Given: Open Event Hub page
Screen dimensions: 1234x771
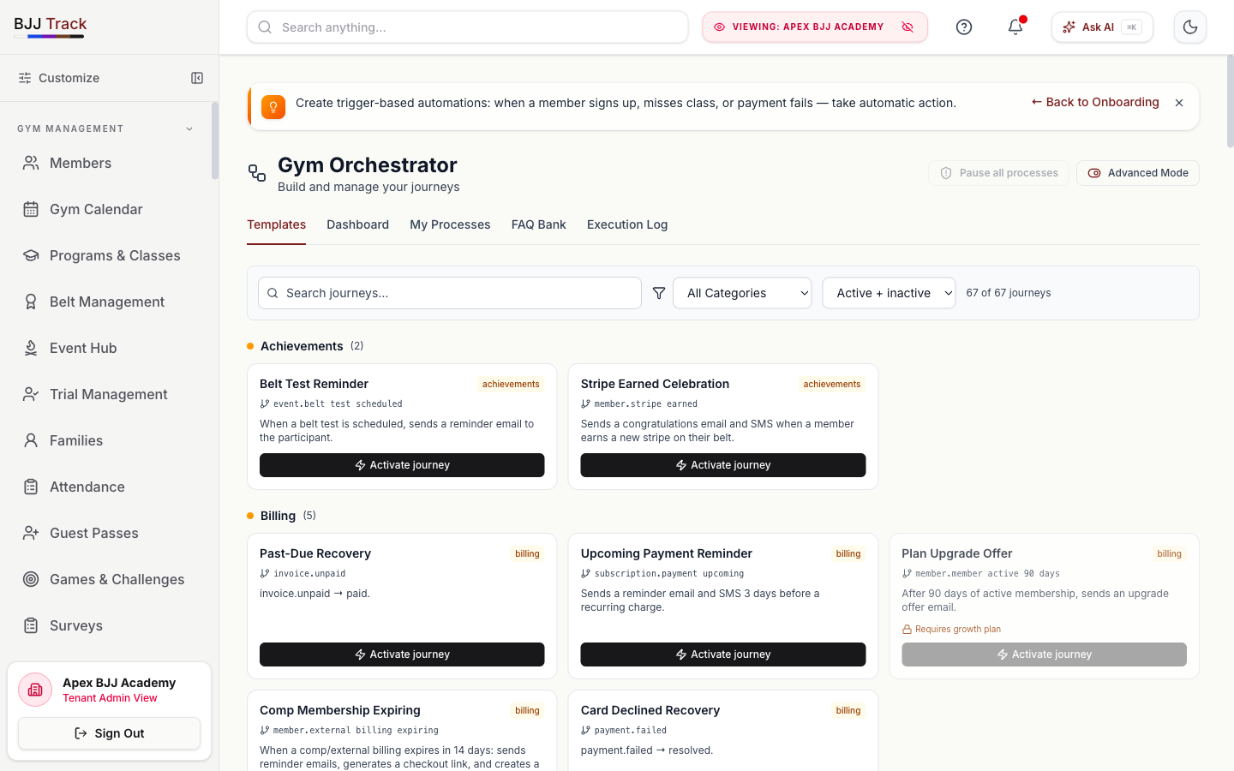Looking at the screenshot, I should [107, 348].
